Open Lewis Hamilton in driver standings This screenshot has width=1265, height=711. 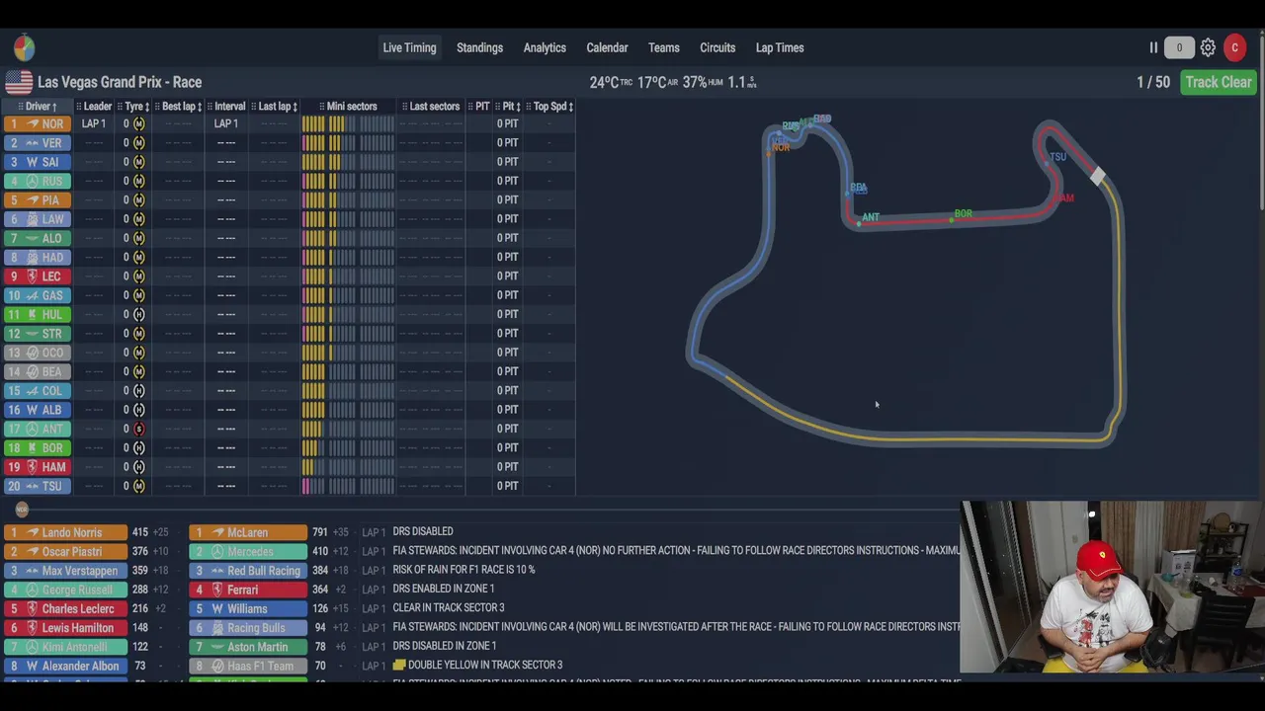(x=65, y=628)
